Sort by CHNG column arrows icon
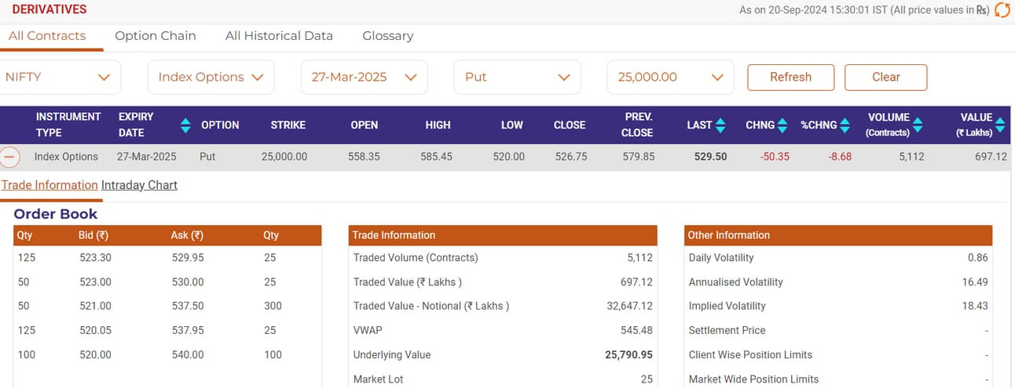The width and height of the screenshot is (1015, 388). coord(783,125)
